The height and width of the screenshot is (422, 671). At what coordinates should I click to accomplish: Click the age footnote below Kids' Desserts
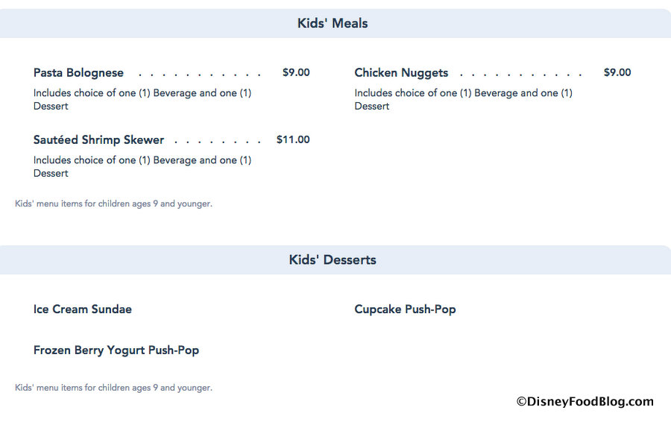pyautogui.click(x=113, y=388)
